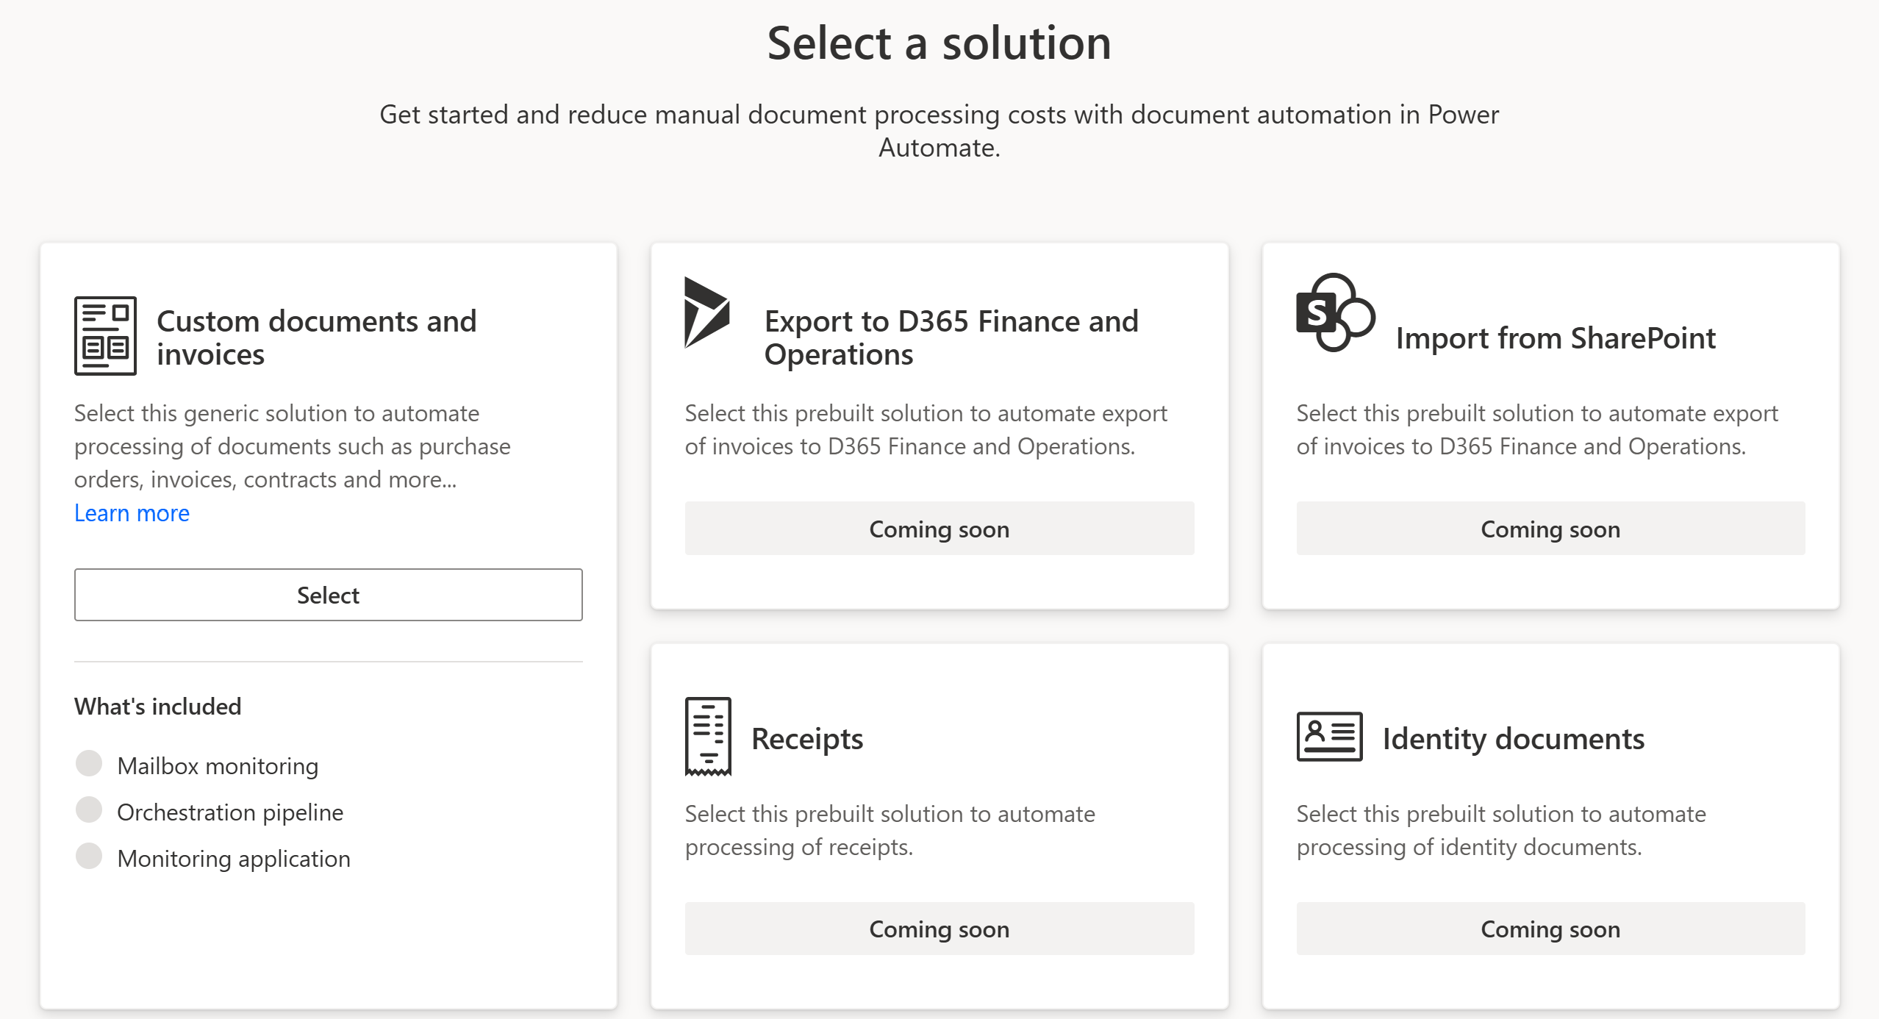Click the Export to D365 Finance heading
Image resolution: width=1879 pixels, height=1019 pixels.
pos(951,337)
